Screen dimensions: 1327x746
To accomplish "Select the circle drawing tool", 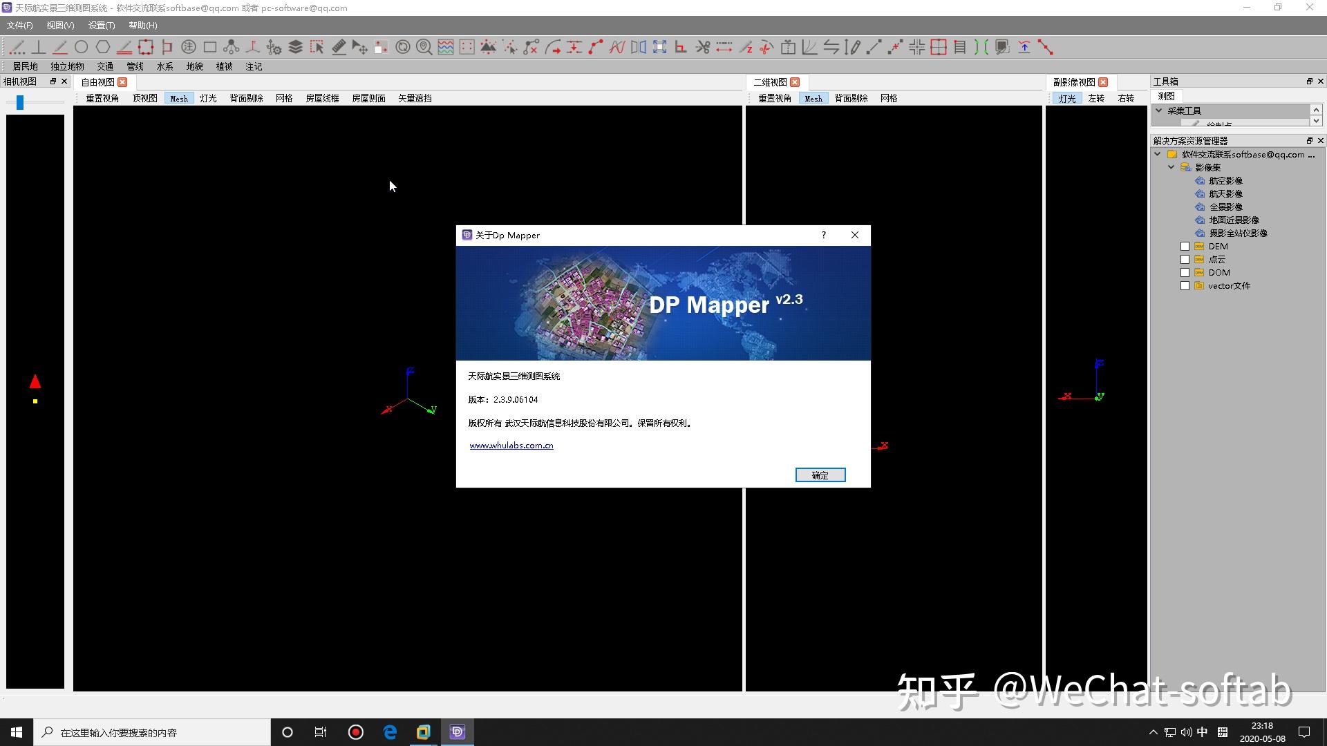I will (x=82, y=47).
